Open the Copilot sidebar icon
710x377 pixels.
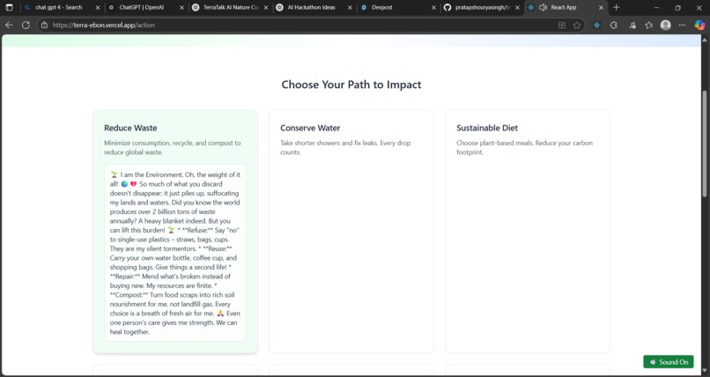click(x=699, y=26)
